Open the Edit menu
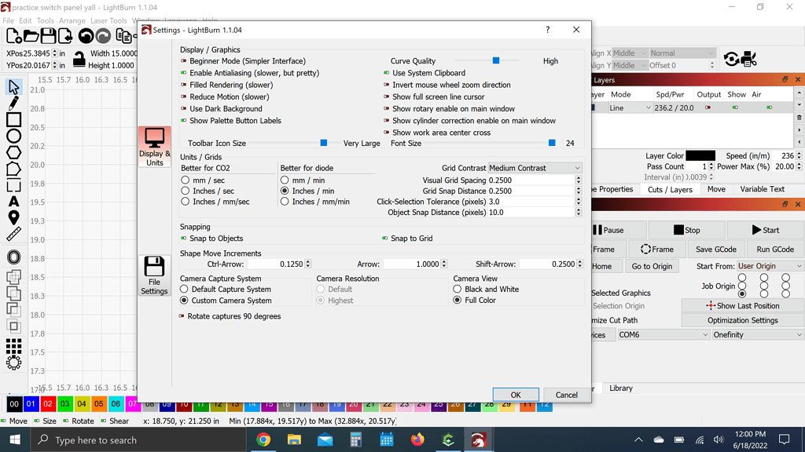Viewport: 805px width, 452px height. pyautogui.click(x=25, y=20)
